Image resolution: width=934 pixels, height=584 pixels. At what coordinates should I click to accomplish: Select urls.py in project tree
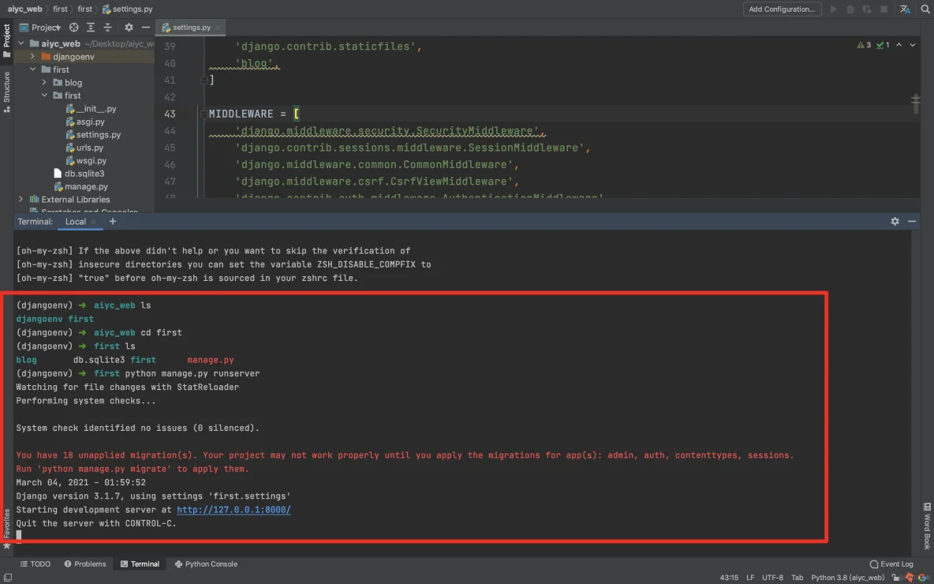[x=84, y=148]
